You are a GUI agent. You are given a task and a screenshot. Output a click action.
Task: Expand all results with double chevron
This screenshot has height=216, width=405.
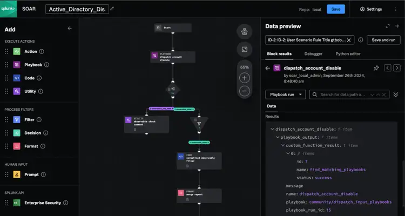(x=395, y=94)
